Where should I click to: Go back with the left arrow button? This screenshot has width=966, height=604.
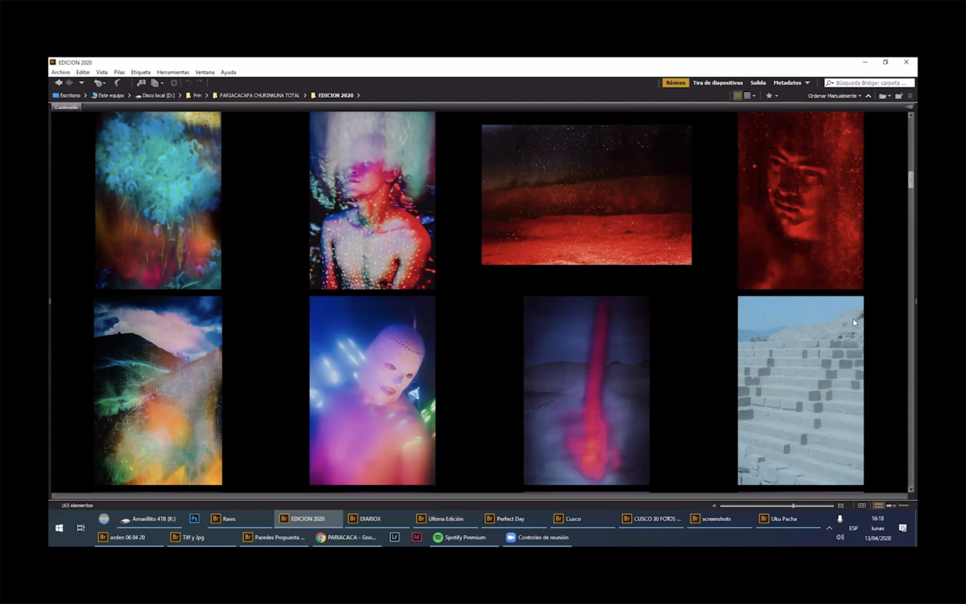[x=58, y=83]
